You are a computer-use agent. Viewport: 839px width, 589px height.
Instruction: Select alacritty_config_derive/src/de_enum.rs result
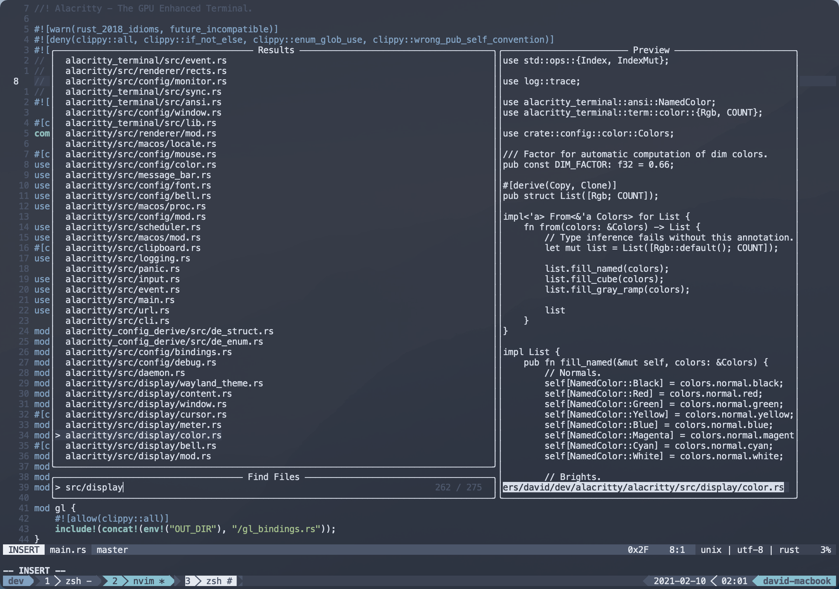pyautogui.click(x=164, y=342)
